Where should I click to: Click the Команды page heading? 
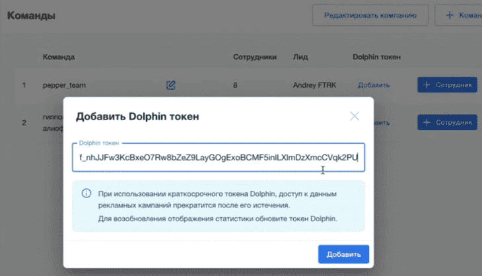[31, 15]
